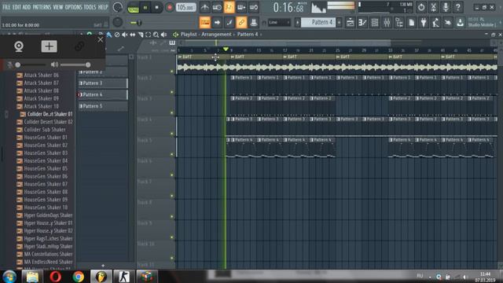Open the TOOLS menu

(x=90, y=7)
